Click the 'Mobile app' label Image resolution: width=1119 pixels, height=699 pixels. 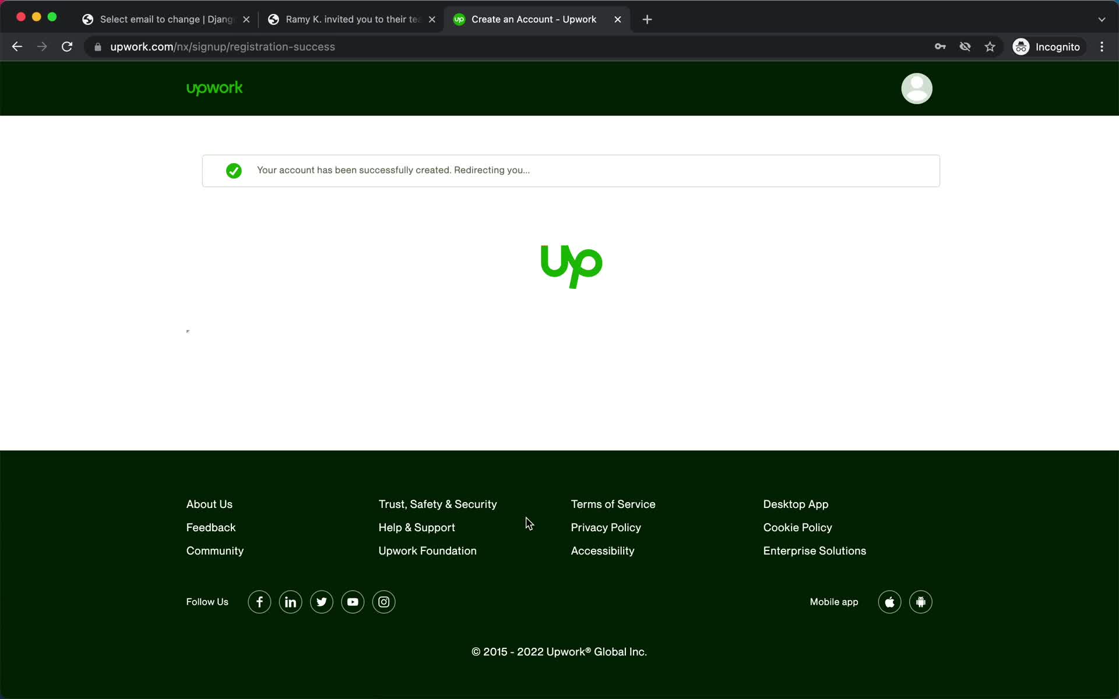click(833, 602)
